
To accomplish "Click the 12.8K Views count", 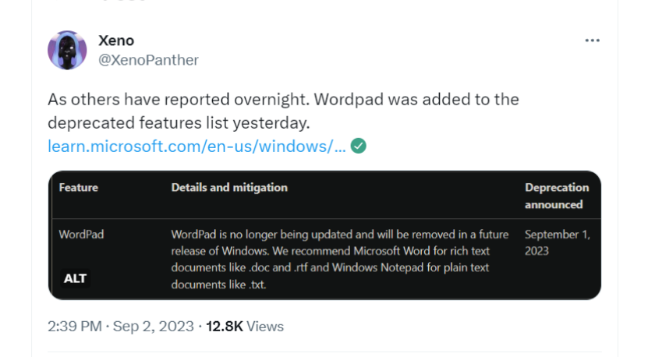I will coord(245,327).
